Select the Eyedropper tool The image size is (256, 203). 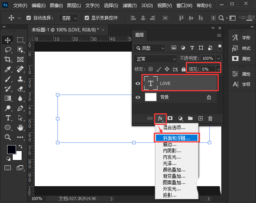tap(8, 69)
